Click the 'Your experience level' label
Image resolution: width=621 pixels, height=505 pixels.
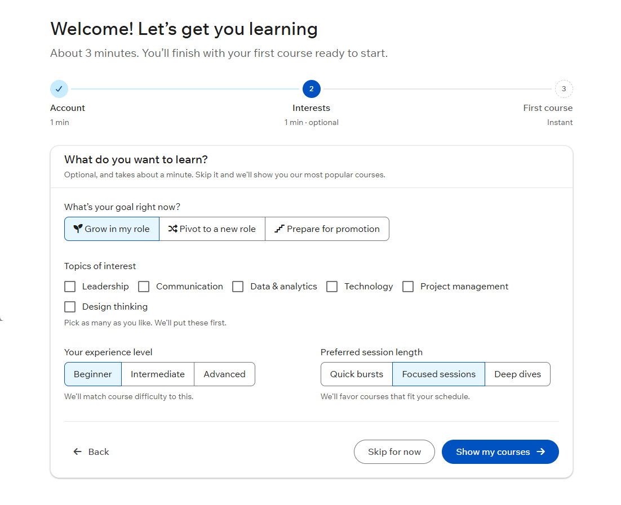[109, 352]
